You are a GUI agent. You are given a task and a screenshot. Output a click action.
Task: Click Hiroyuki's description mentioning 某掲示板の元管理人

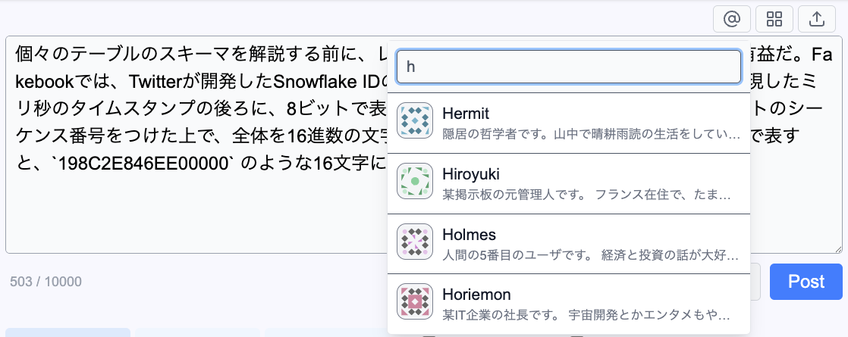click(x=586, y=195)
